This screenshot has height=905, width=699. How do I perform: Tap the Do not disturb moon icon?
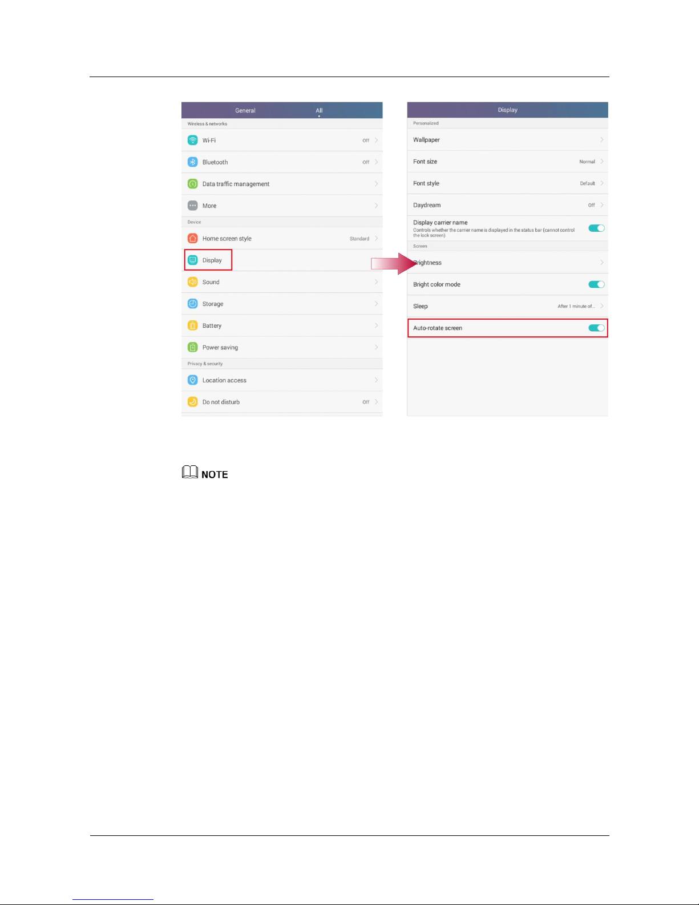click(193, 402)
